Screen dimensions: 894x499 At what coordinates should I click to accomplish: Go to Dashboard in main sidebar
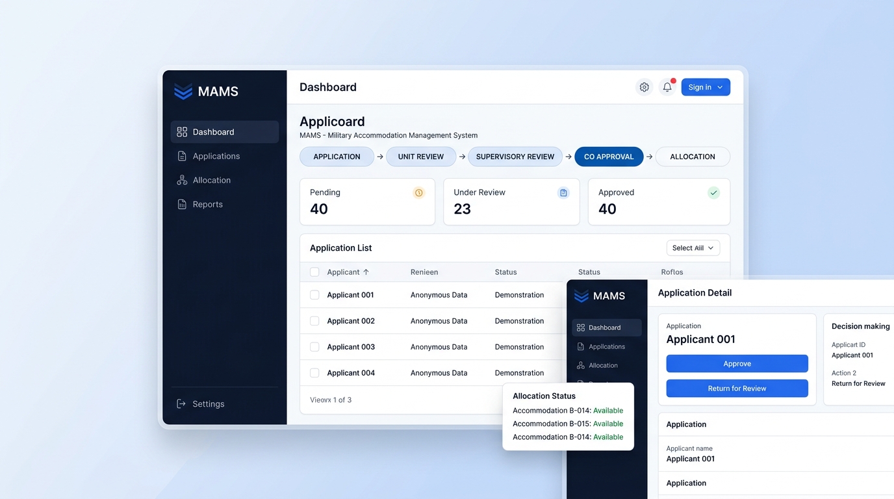225,132
